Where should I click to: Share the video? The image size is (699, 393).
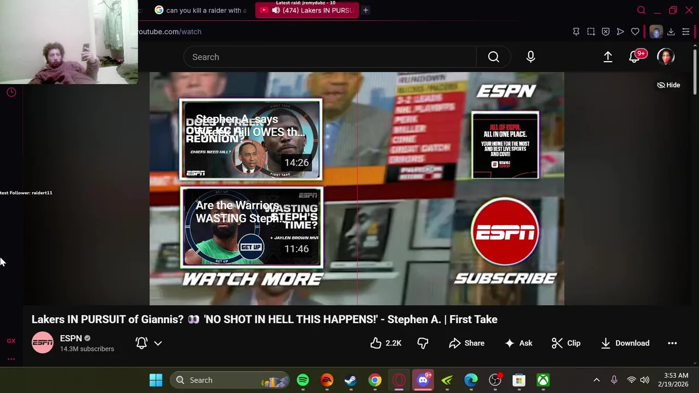click(467, 343)
